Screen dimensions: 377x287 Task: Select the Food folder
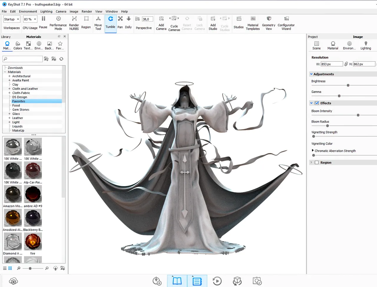[16, 105]
